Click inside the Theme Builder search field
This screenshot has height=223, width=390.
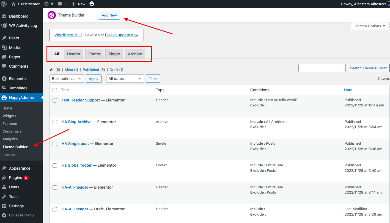pos(322,68)
